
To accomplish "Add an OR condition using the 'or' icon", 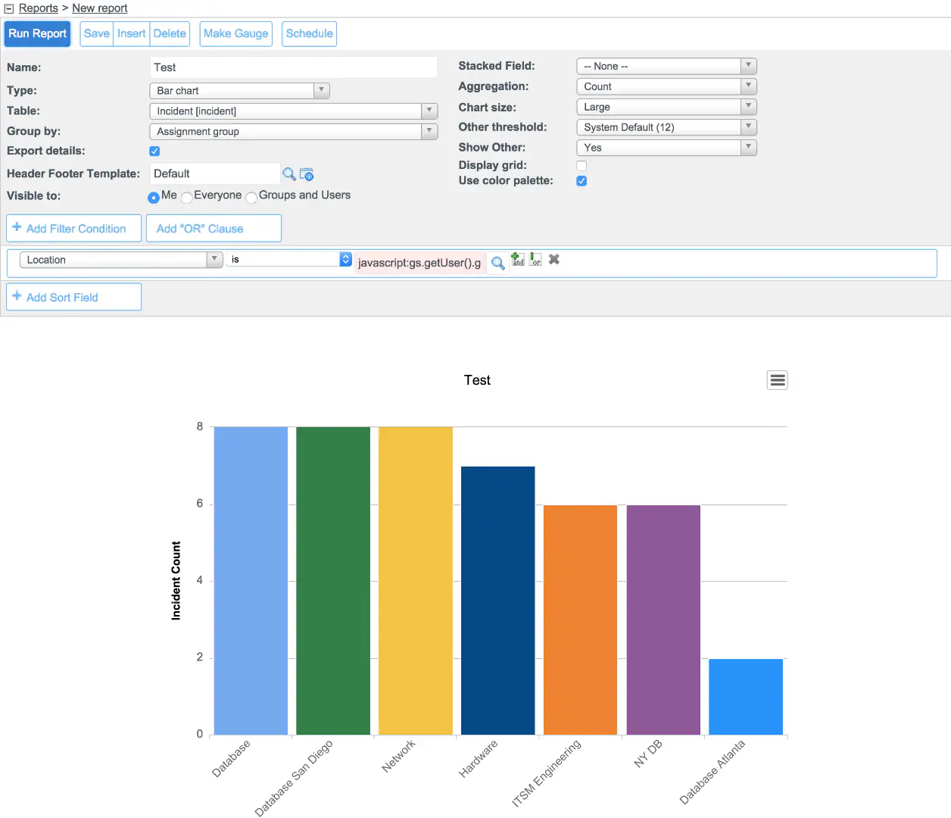I will pos(535,259).
